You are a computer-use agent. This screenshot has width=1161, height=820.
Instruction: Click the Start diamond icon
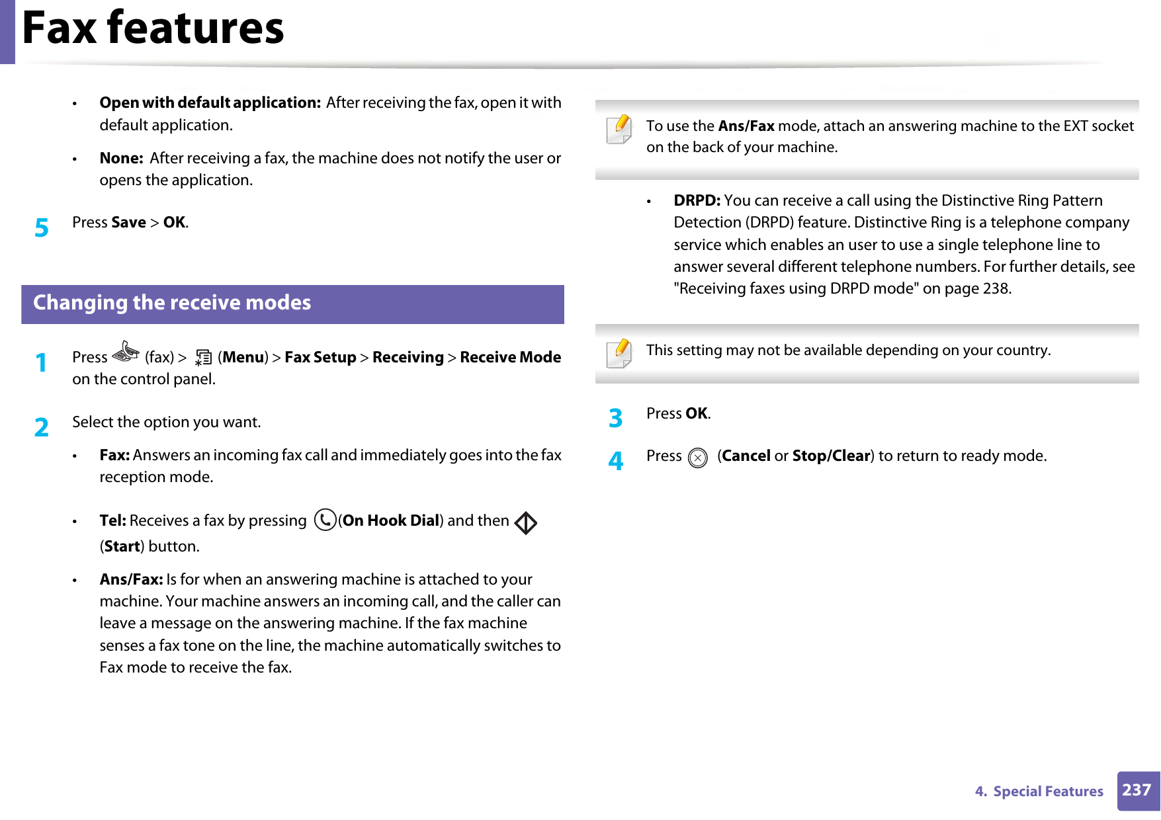[526, 523]
